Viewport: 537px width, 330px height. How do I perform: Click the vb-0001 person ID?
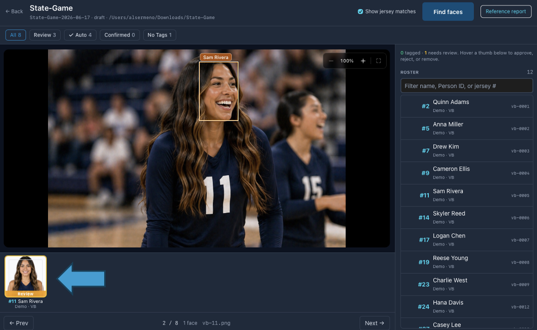[x=520, y=106]
